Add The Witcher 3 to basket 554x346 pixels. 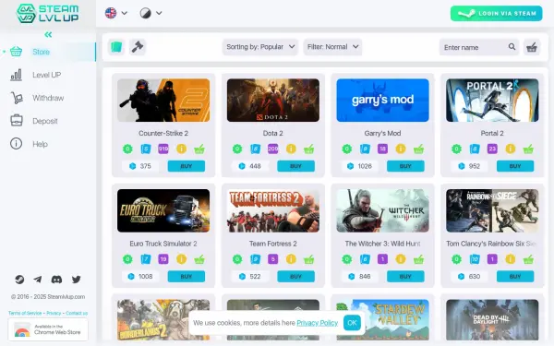418,259
